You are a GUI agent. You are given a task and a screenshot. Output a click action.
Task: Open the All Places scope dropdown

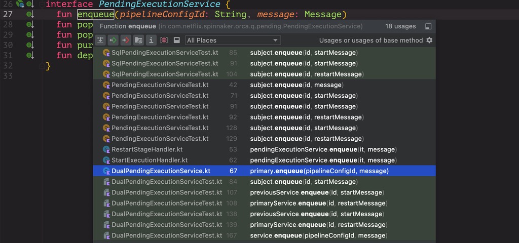(233, 40)
